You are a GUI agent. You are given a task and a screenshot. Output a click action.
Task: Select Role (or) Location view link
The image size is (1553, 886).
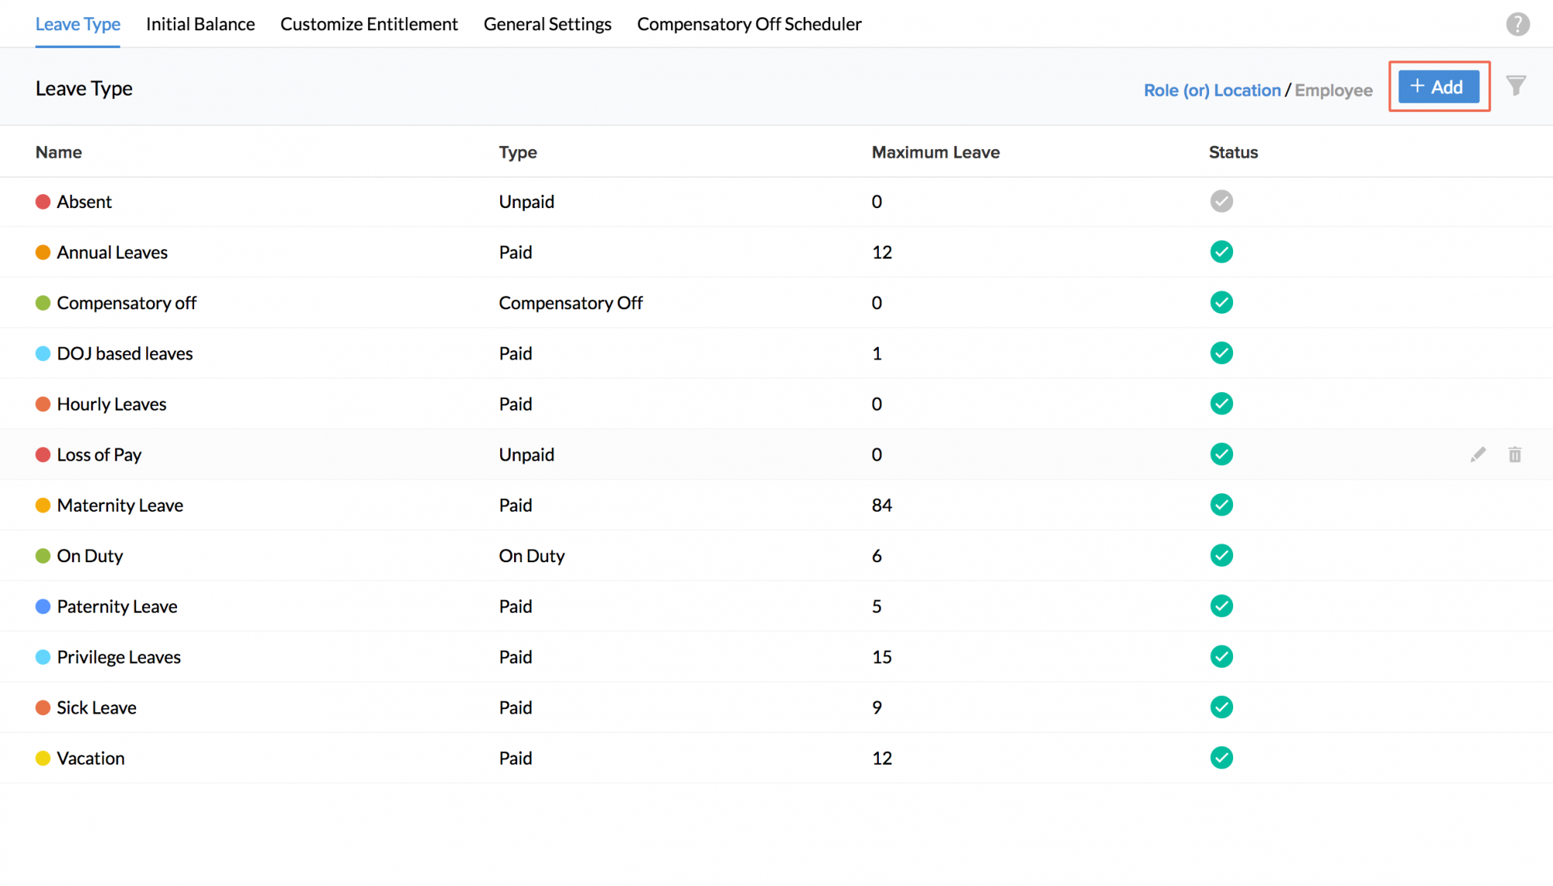1211,90
